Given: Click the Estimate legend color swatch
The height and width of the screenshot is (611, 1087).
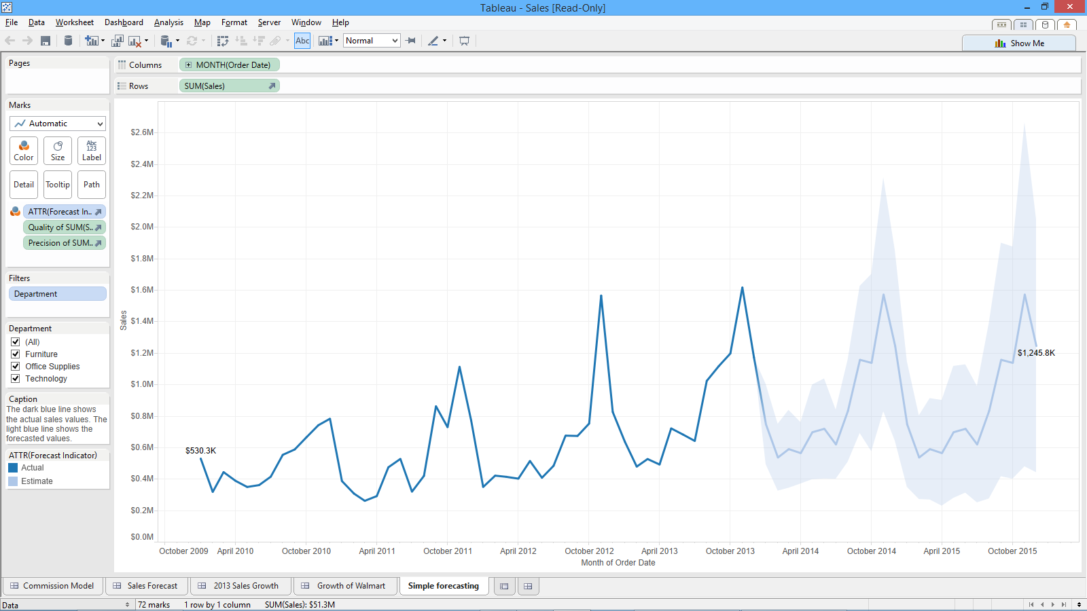Looking at the screenshot, I should click(13, 481).
